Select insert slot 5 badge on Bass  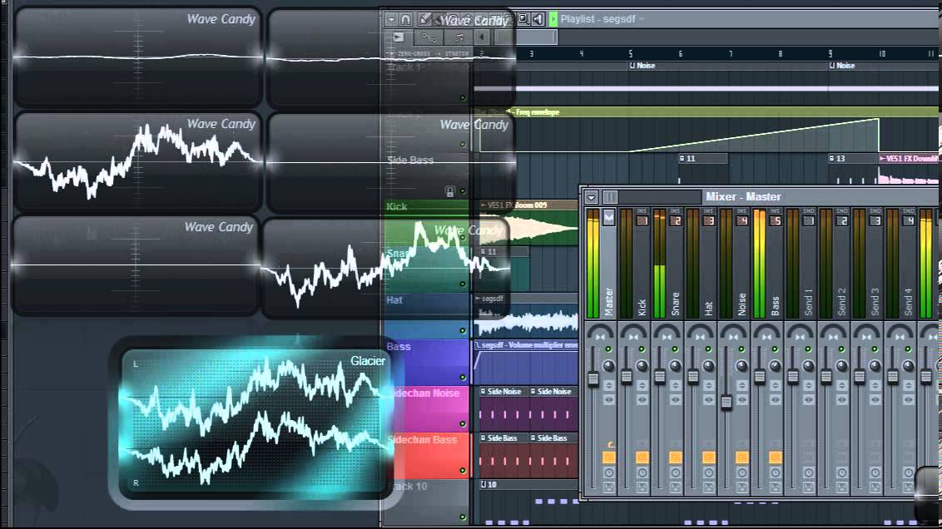pos(776,220)
